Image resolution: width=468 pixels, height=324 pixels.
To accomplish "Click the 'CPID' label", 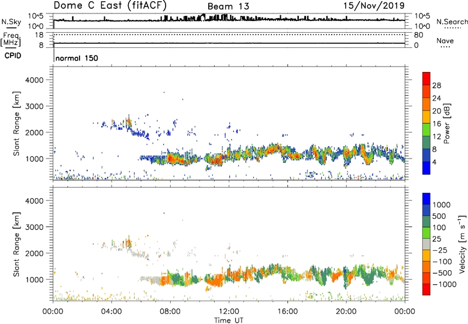I will click(x=13, y=56).
